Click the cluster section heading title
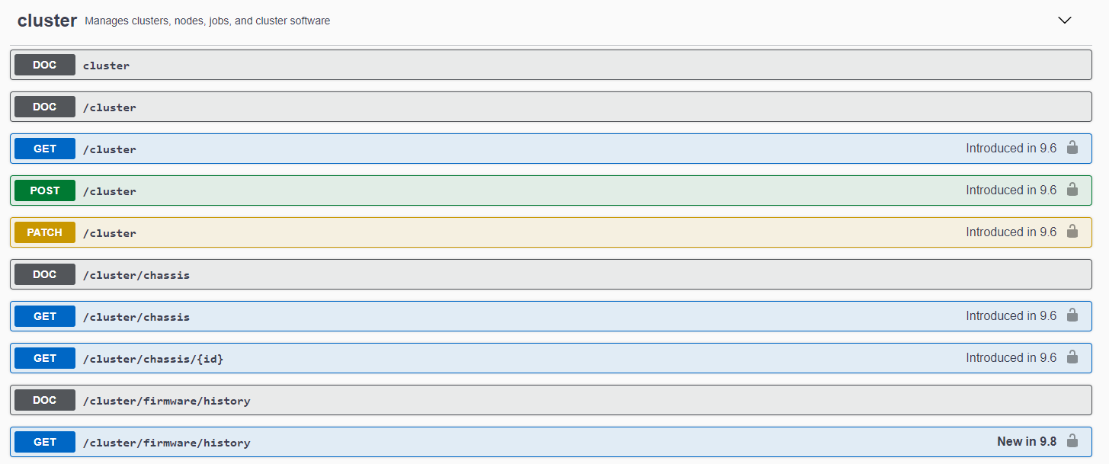 tap(47, 21)
